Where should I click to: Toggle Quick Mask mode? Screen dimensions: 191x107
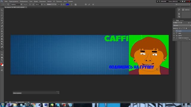(2, 68)
